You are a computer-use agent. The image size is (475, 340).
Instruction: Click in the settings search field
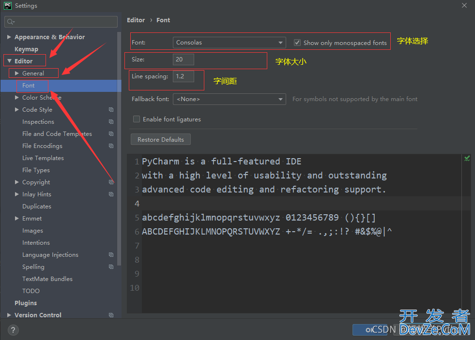[61, 22]
